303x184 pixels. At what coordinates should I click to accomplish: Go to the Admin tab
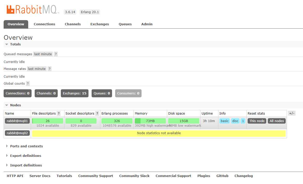147,24
